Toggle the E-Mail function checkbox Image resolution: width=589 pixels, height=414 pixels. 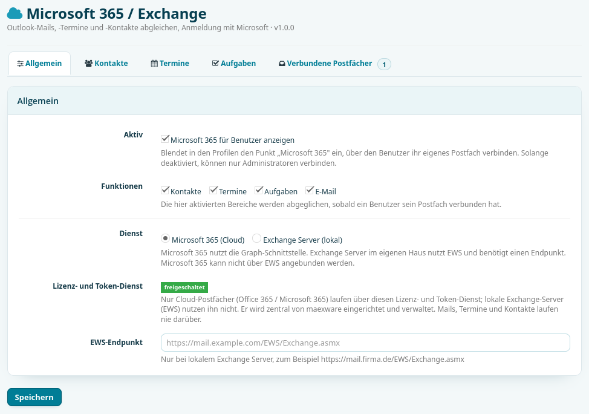(x=310, y=190)
